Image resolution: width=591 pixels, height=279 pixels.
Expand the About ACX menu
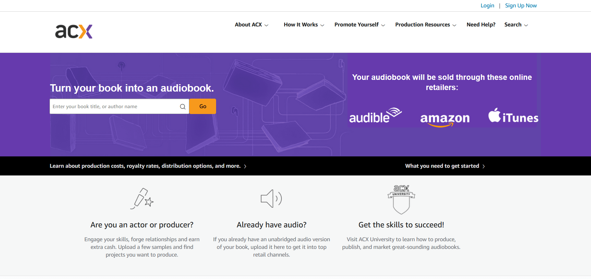(x=251, y=25)
